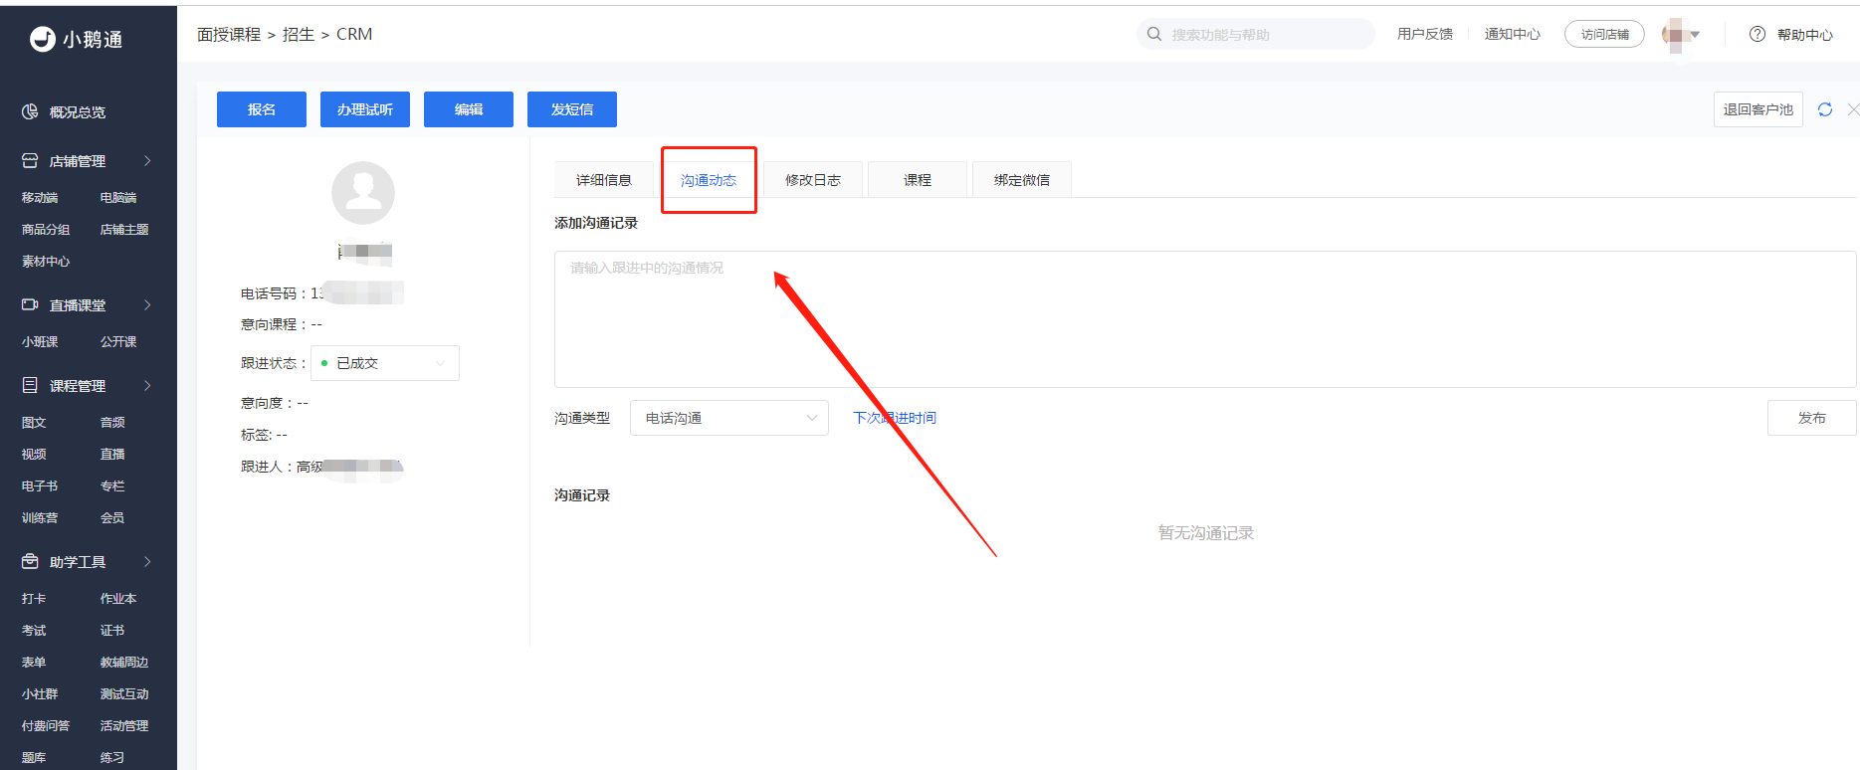Open 图文 in sidebar

coord(34,423)
